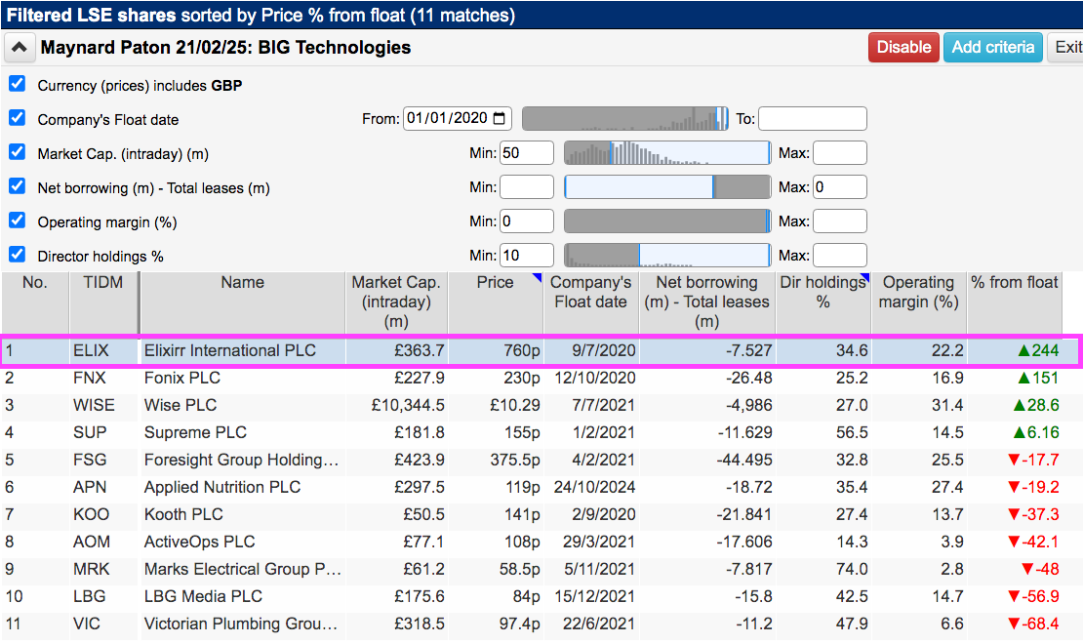1083x644 pixels.
Task: Toggle the Operating margin (%) checkbox
Action: (18, 221)
